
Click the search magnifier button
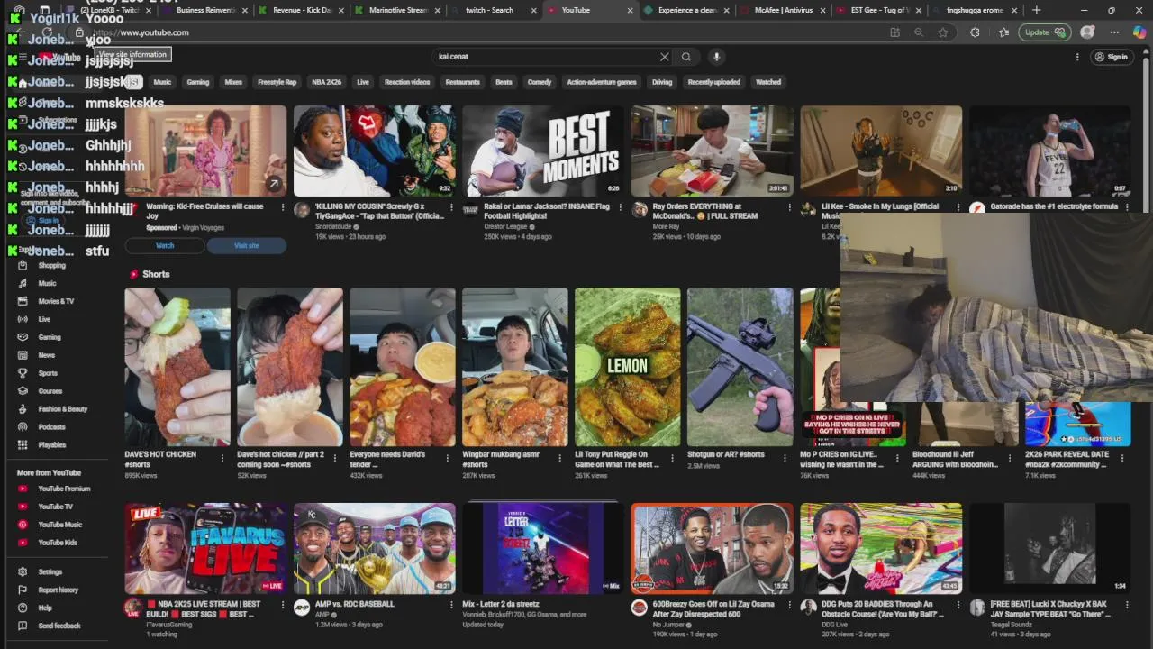(686, 57)
